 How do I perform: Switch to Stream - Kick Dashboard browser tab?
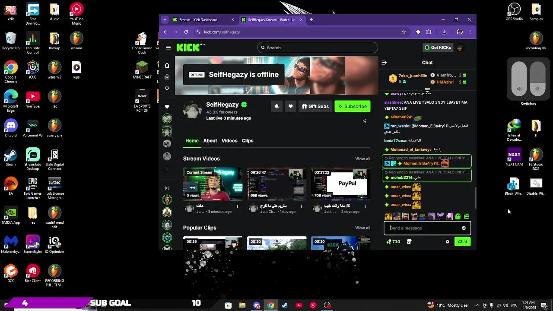click(x=203, y=20)
